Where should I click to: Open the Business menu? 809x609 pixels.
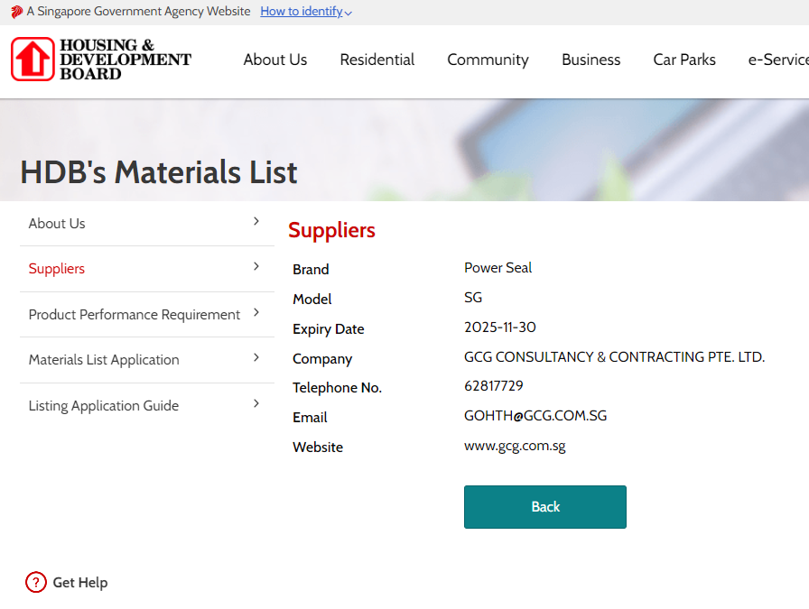tap(590, 60)
